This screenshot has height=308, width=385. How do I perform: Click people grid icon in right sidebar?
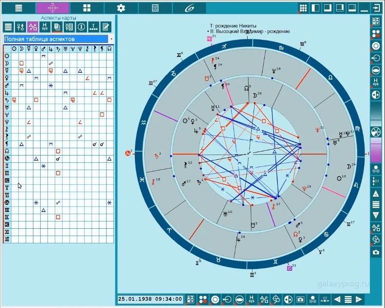[376, 21]
